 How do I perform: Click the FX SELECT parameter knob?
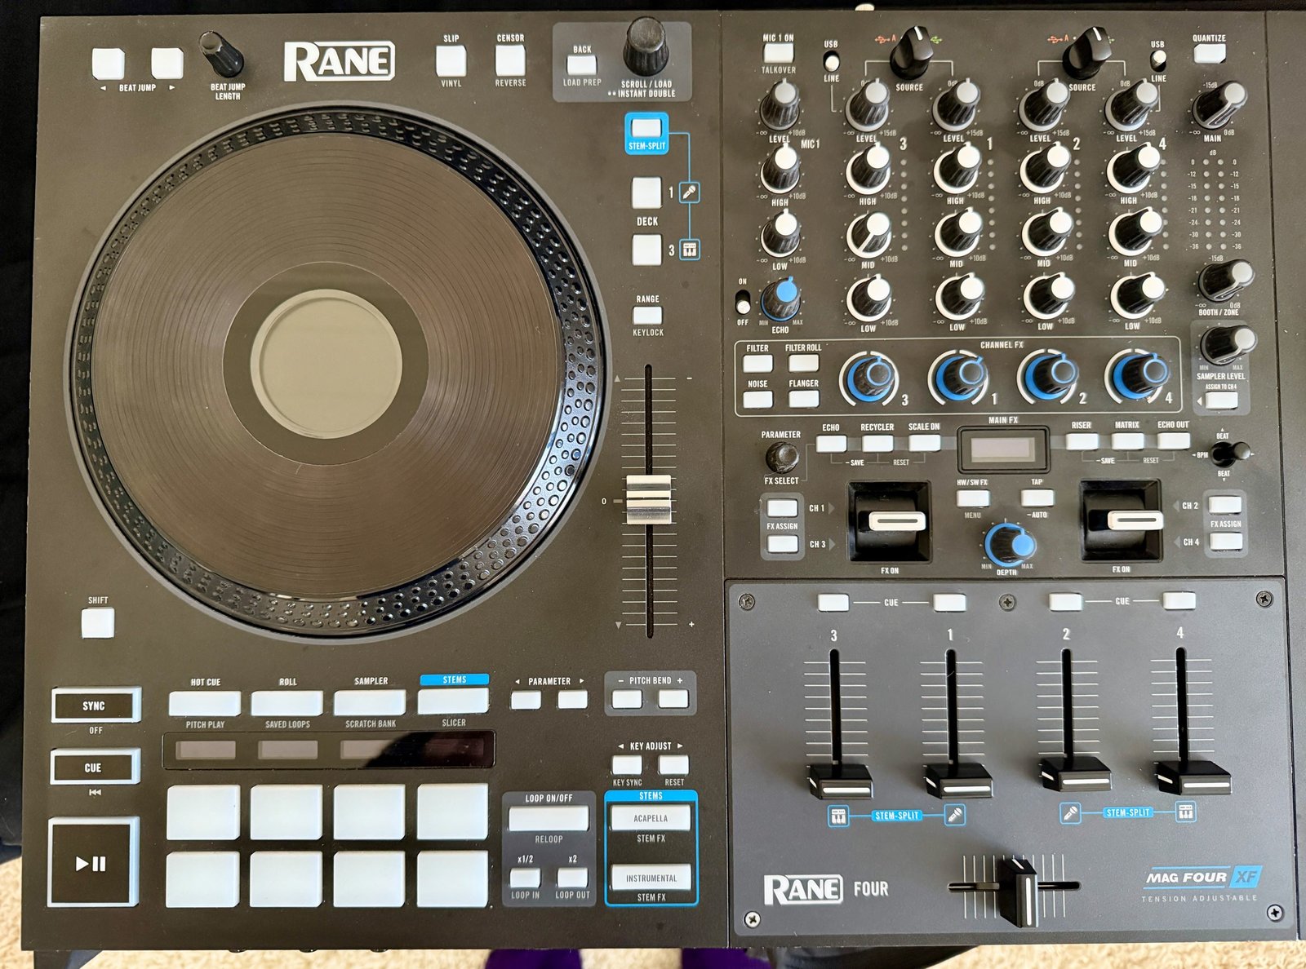[781, 457]
